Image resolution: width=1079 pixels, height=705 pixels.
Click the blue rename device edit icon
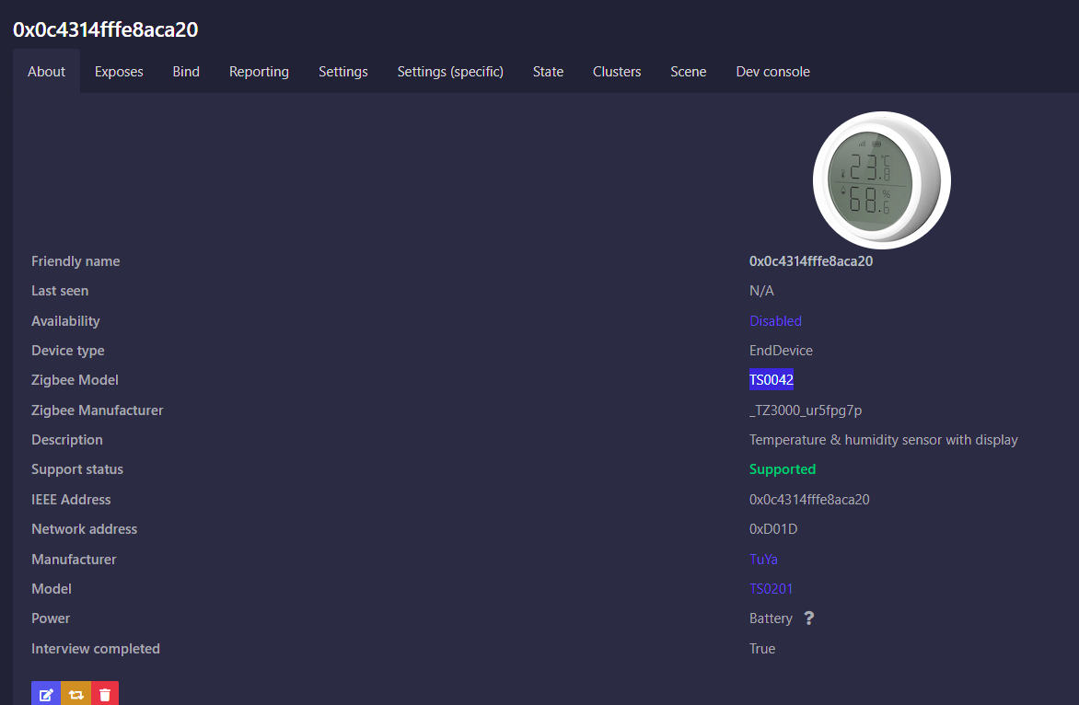pos(45,693)
